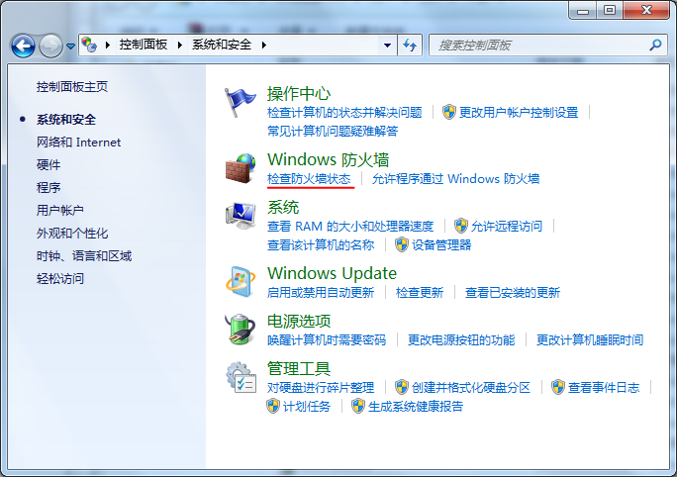Open 程序 category in sidebar

[48, 188]
